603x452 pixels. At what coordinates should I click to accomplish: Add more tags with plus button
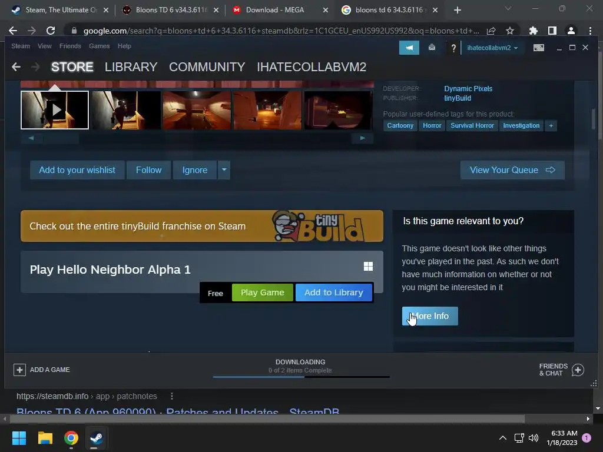coord(551,126)
